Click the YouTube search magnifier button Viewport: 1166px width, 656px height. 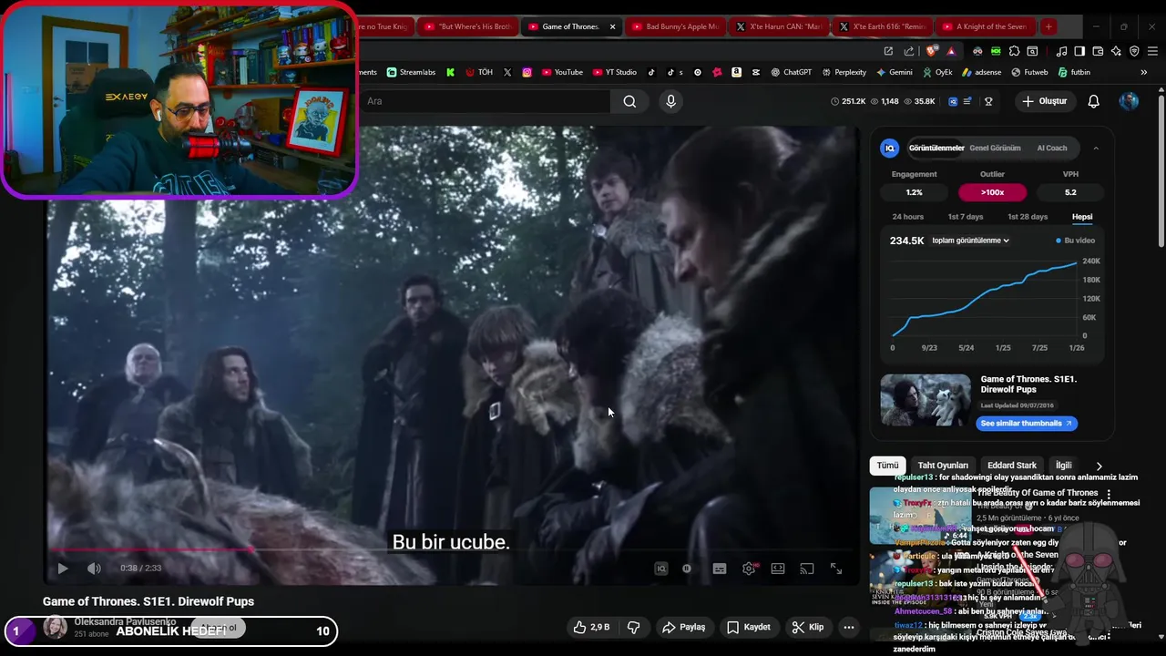(x=629, y=101)
